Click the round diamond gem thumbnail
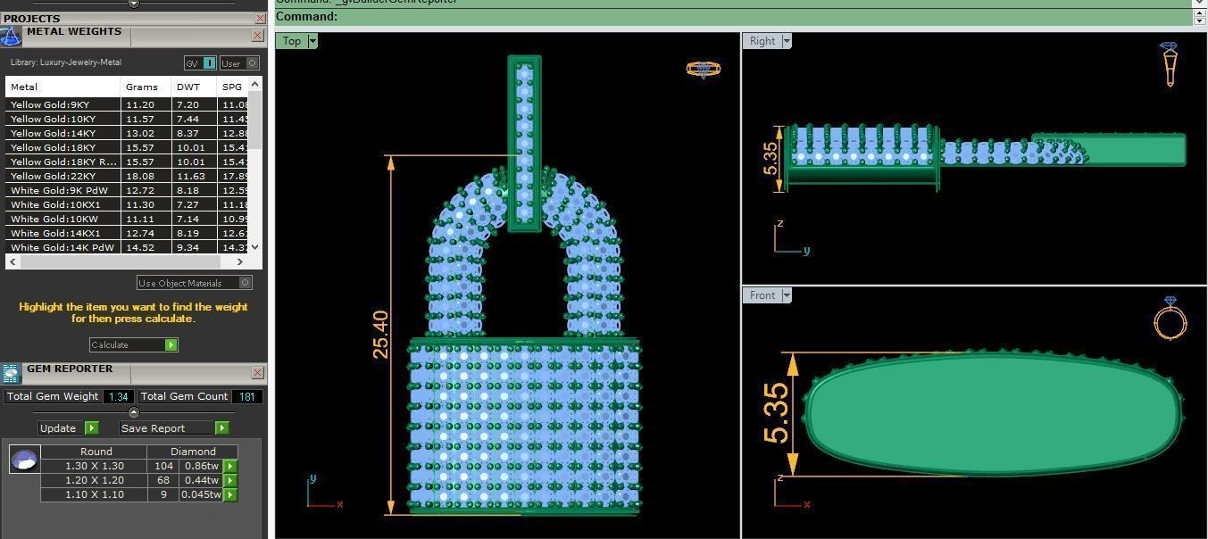The width and height of the screenshot is (1208, 539). 24,460
